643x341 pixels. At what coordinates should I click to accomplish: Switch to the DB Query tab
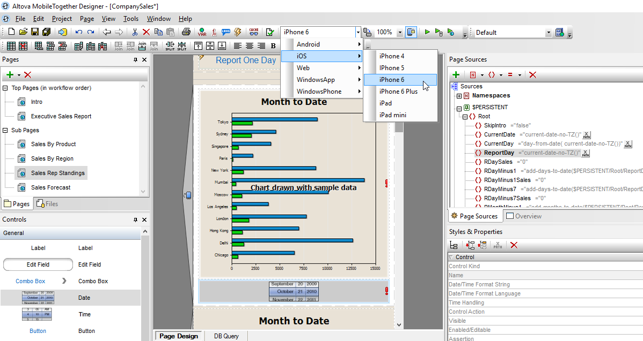pos(226,336)
